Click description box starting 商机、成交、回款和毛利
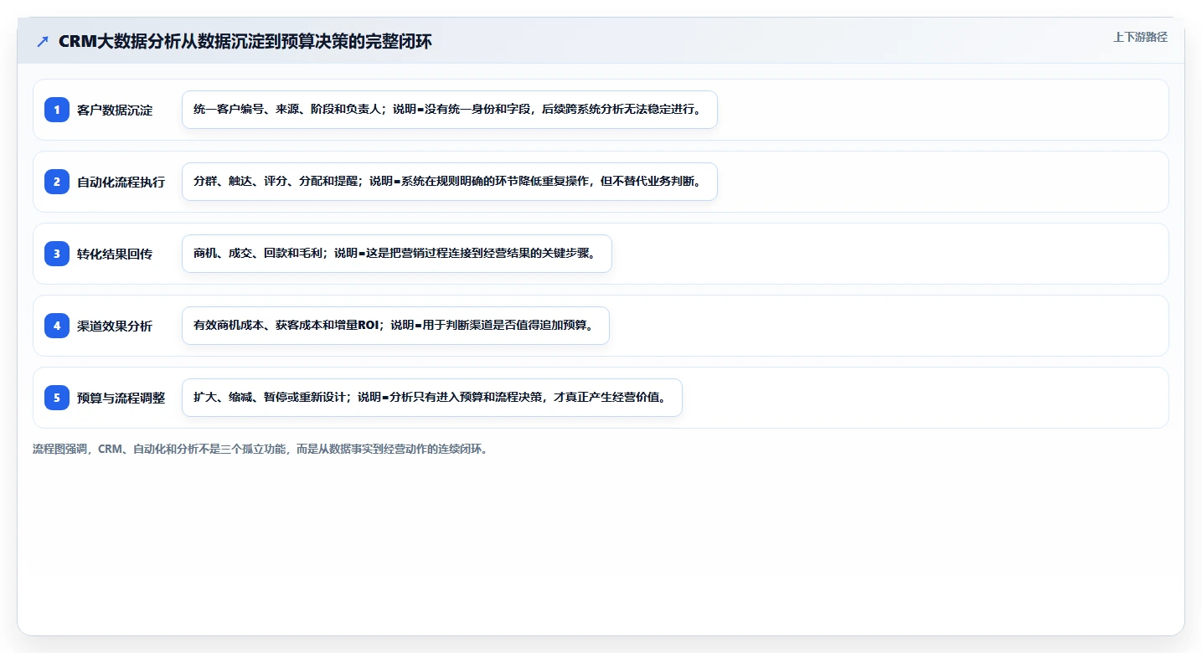The height and width of the screenshot is (653, 1202). pos(397,254)
